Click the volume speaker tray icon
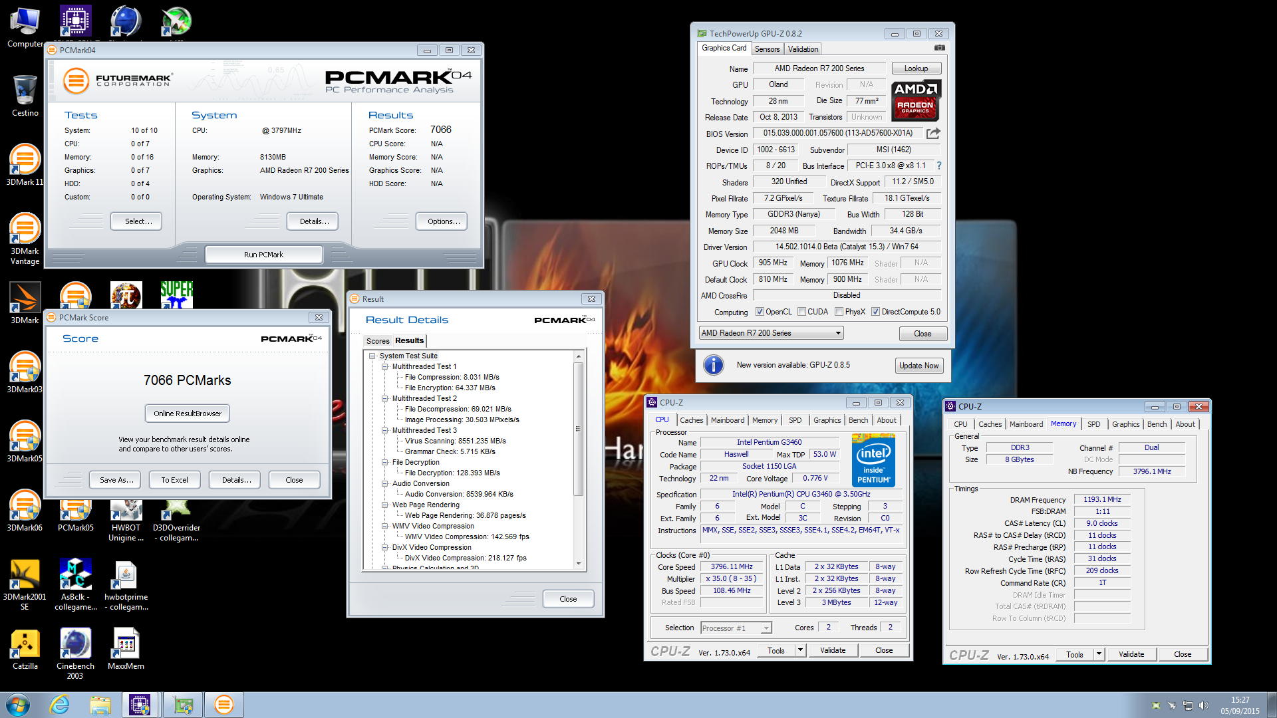Viewport: 1277px width, 718px height. [x=1203, y=705]
